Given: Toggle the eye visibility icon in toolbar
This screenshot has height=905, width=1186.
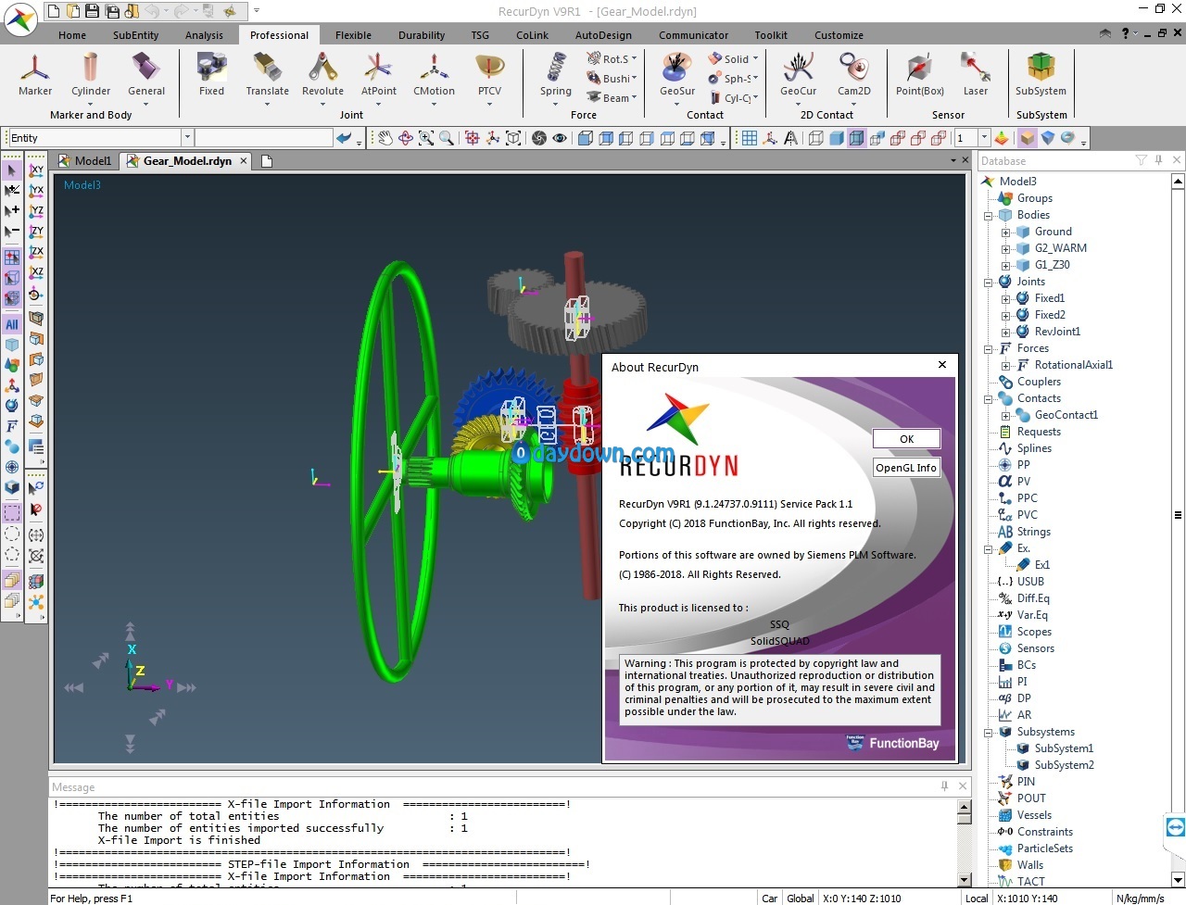Looking at the screenshot, I should point(560,138).
